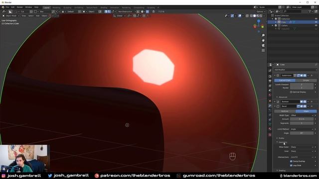
Task: Uncheck Clamp Overlap checkbox
Action: [291, 161]
